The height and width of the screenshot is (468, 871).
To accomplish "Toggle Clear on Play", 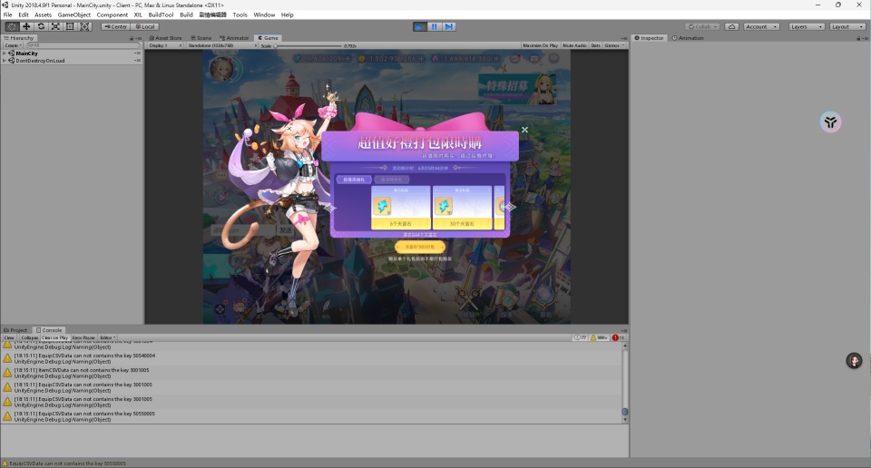I will point(54,337).
